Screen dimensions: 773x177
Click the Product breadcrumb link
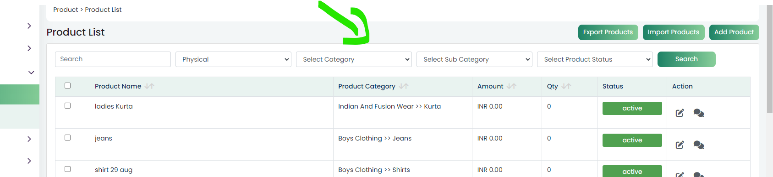point(66,10)
